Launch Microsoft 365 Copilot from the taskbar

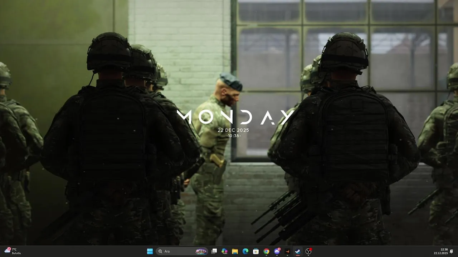[x=224, y=251]
